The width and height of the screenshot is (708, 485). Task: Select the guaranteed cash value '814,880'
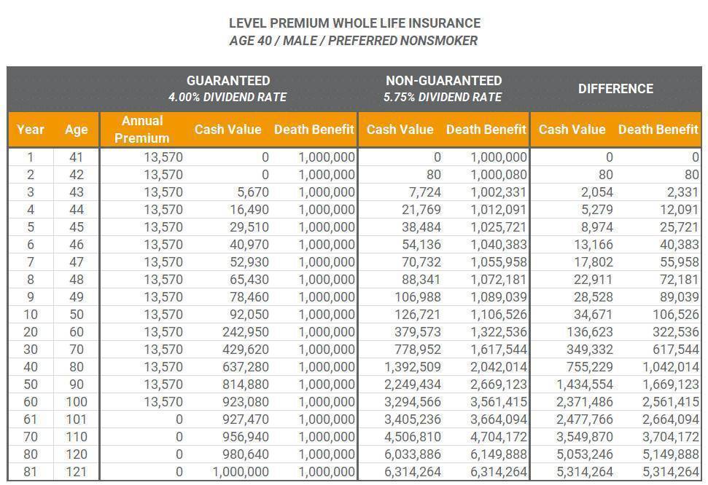(246, 385)
